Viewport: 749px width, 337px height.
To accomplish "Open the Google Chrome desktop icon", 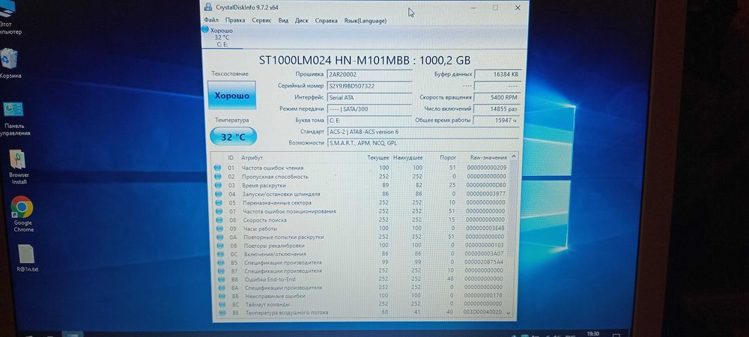I will tap(22, 214).
